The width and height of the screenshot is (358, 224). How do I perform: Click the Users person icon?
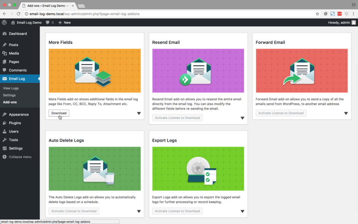(5, 132)
